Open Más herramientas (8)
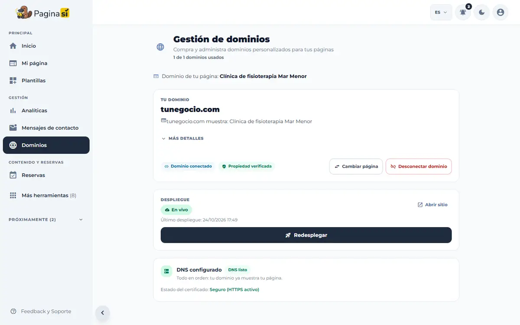Viewport: 520px width, 325px height. point(46,195)
